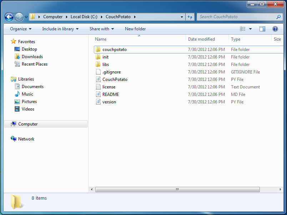Expand arrow after CouchPotato breadcrumb
This screenshot has height=215, width=287.
click(x=135, y=17)
